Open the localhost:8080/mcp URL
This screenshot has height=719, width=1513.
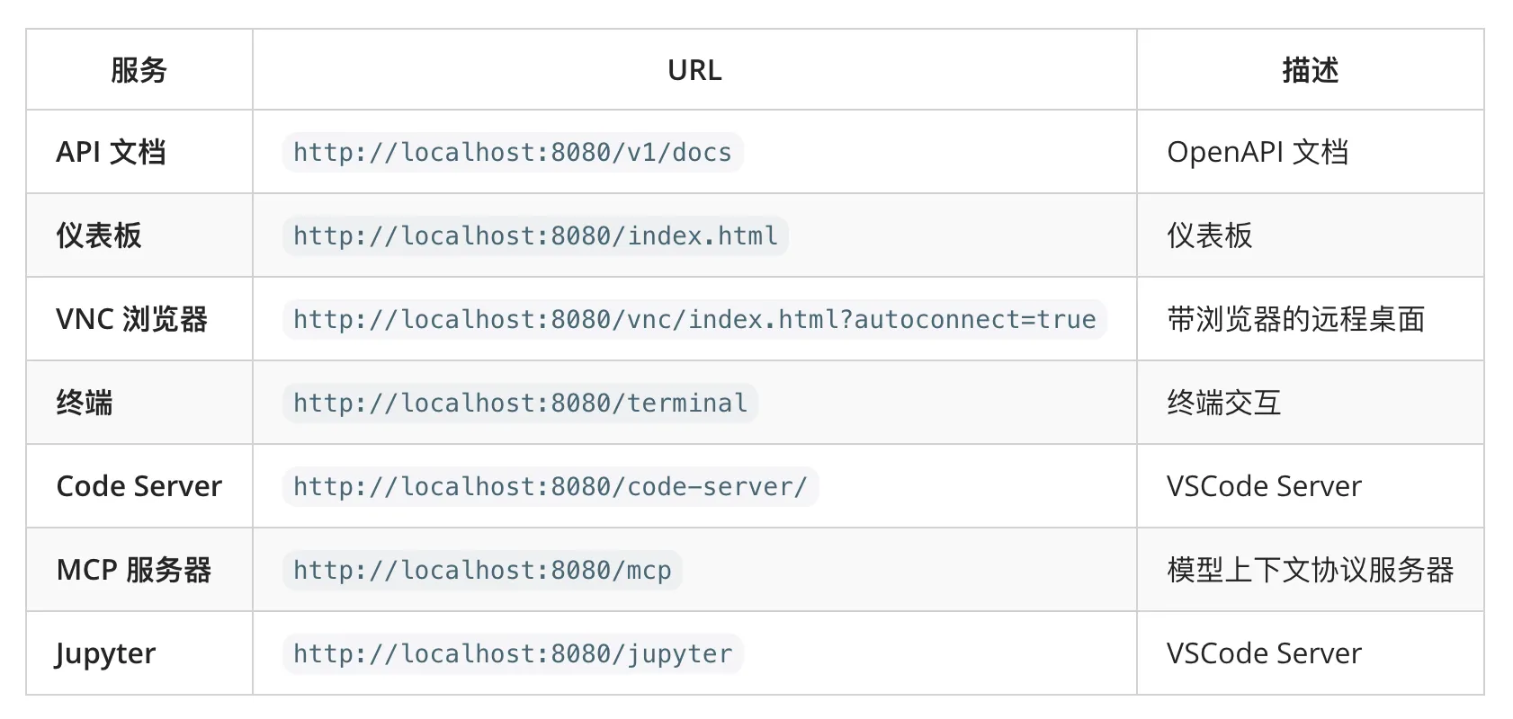482,570
